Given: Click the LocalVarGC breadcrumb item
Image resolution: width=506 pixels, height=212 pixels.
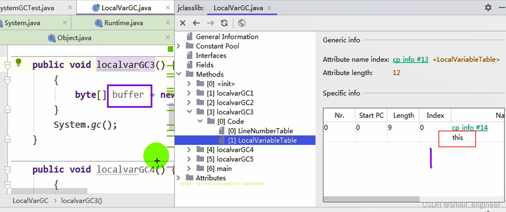Looking at the screenshot, I should [x=30, y=201].
